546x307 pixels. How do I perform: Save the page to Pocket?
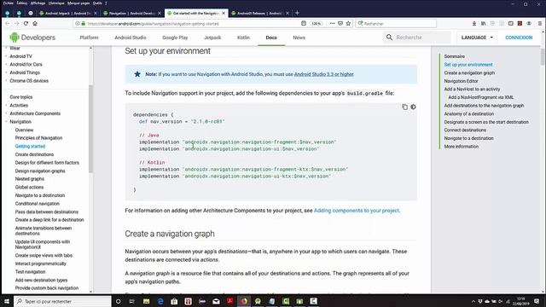340,23
